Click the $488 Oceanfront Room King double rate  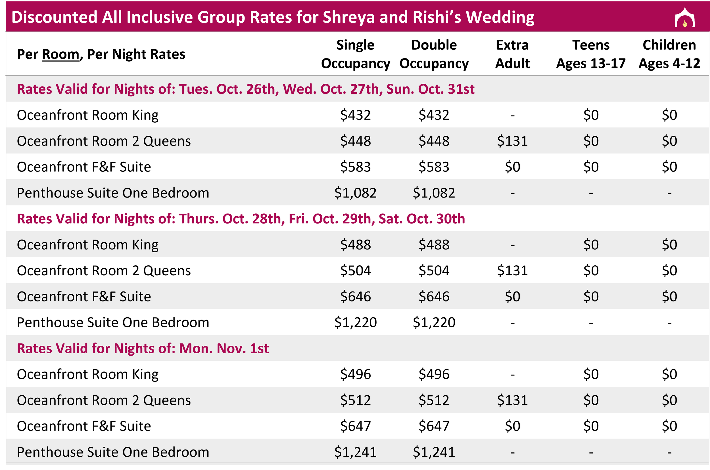(x=434, y=245)
